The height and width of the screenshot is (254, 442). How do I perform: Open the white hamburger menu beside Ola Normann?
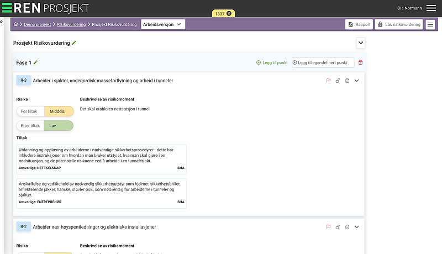431,8
